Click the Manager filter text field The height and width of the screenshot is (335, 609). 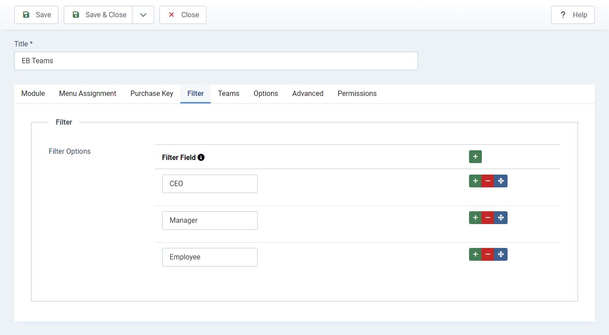[x=210, y=221]
